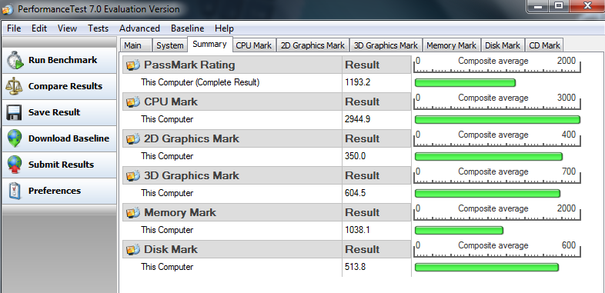This screenshot has width=605, height=293.
Task: Switch to the CPU Mark tab
Action: tap(254, 45)
